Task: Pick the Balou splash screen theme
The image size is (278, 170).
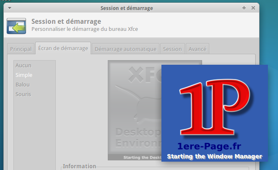Action: (x=23, y=84)
